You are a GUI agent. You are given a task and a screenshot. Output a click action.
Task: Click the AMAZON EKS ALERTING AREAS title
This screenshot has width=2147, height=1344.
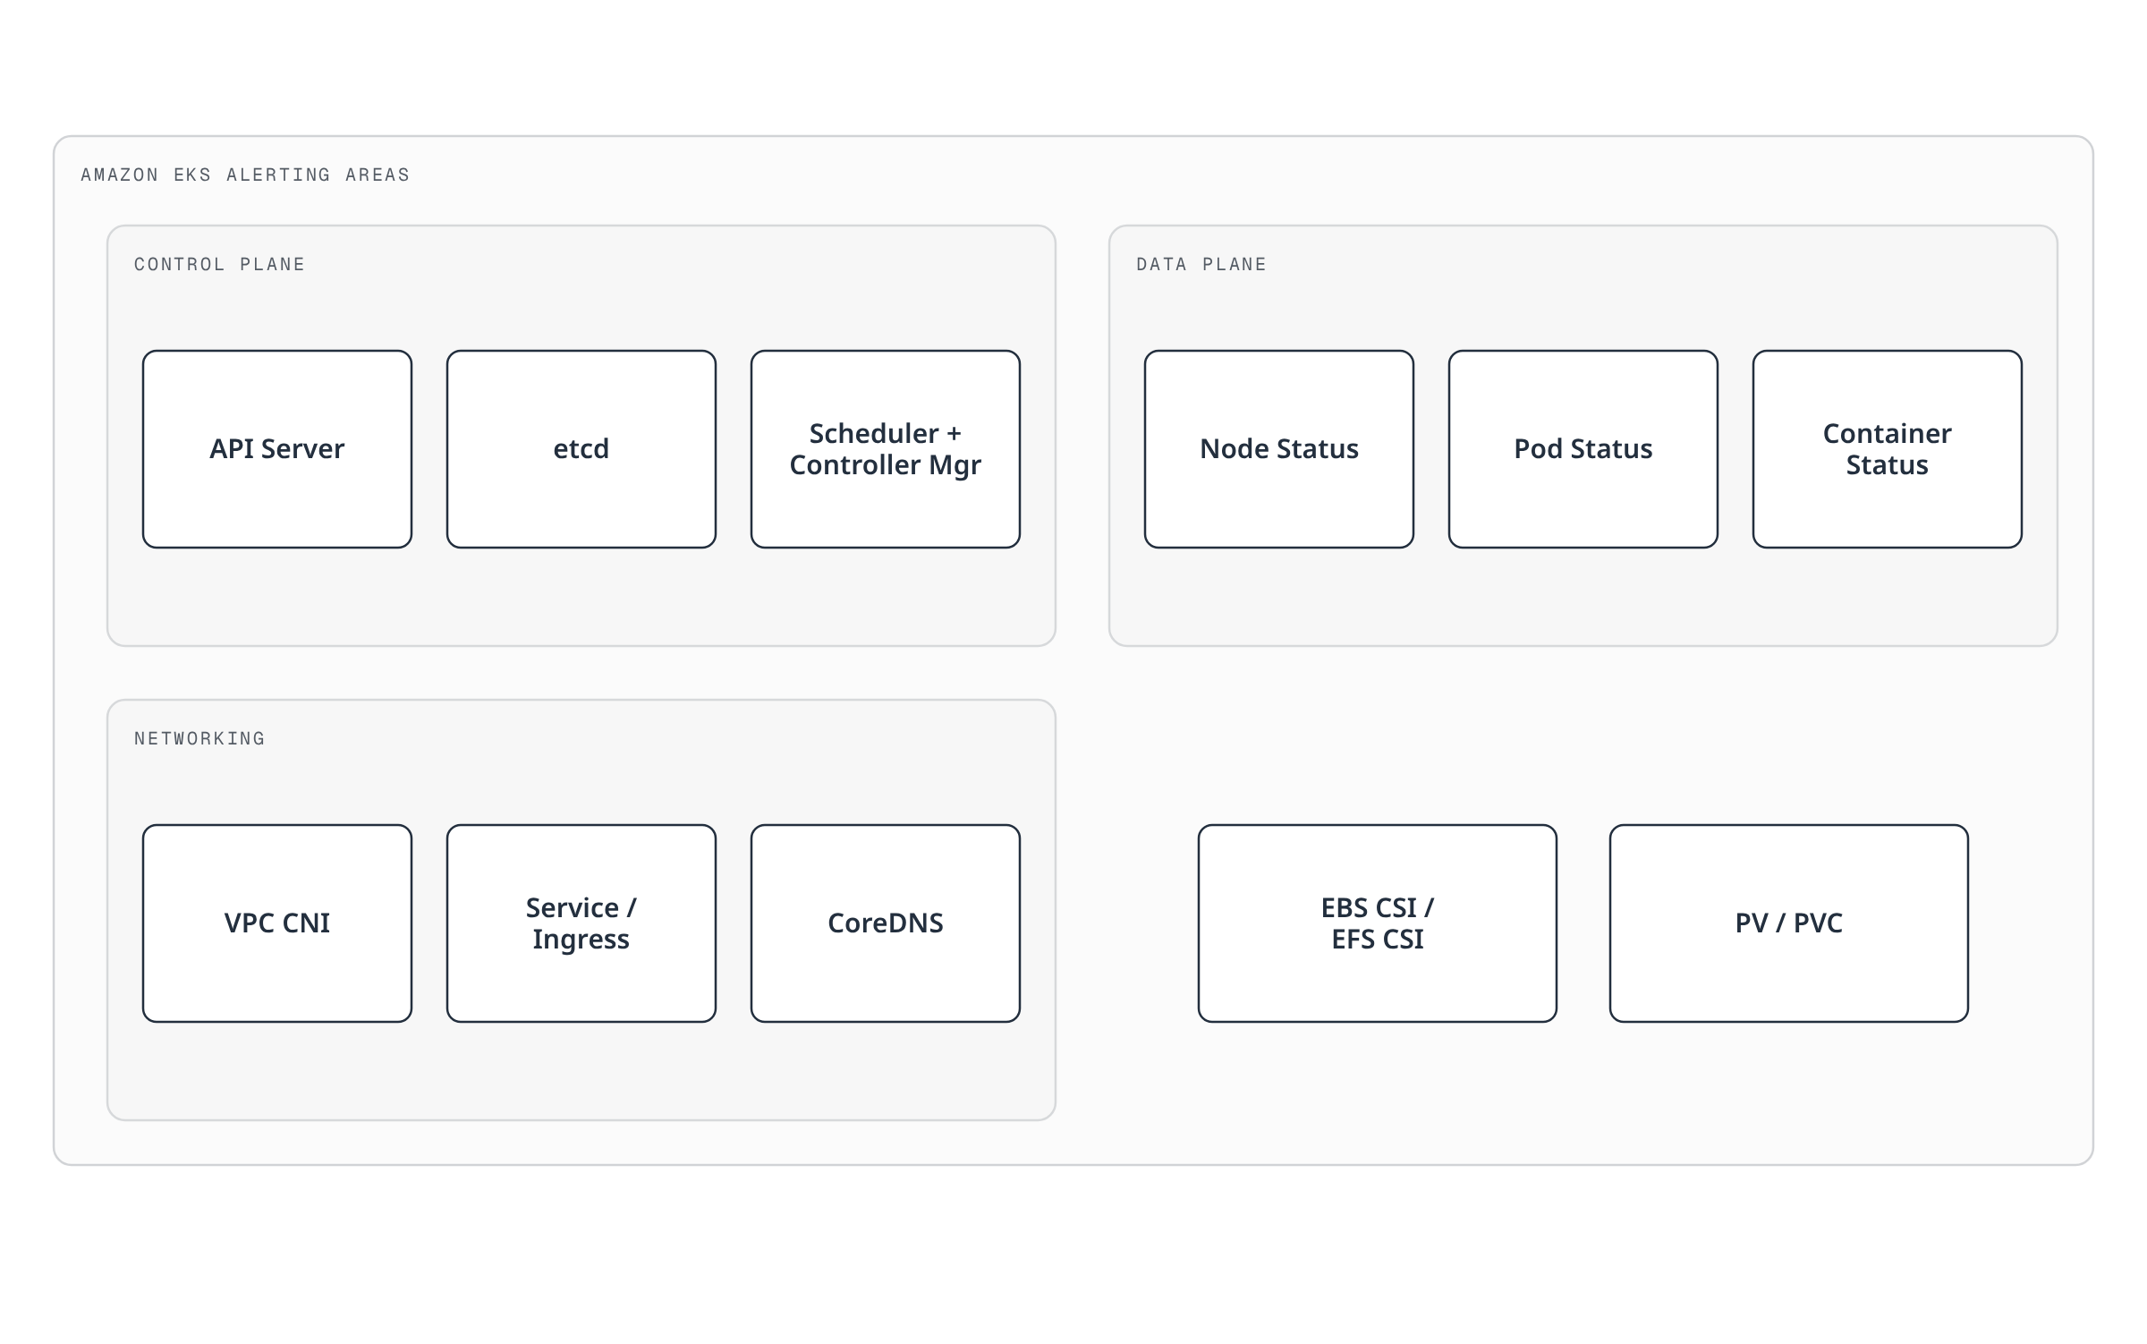[245, 174]
